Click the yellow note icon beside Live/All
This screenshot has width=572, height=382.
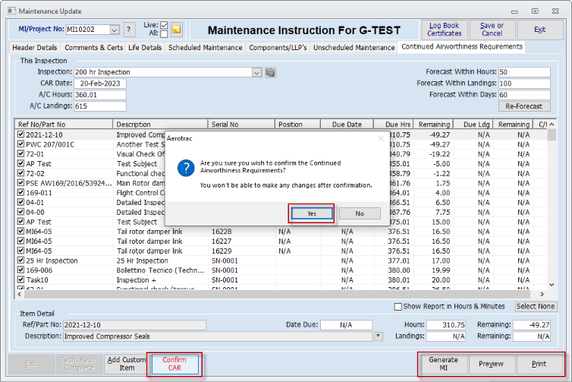click(x=176, y=30)
